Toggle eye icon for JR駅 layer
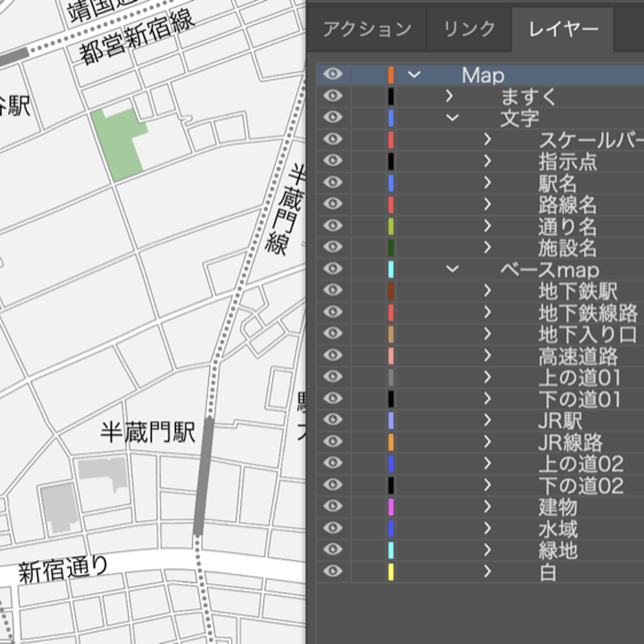The height and width of the screenshot is (644, 644). coord(332,420)
